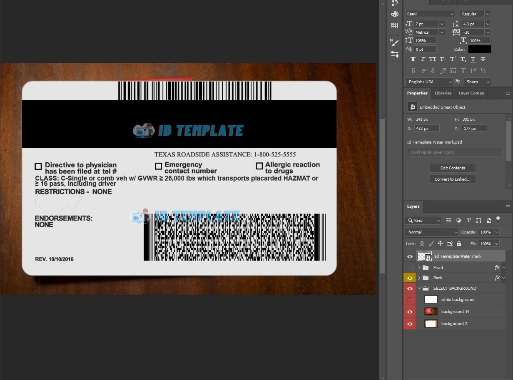Toggle Small Caps text style
The height and width of the screenshot is (380, 513).
pos(443,60)
